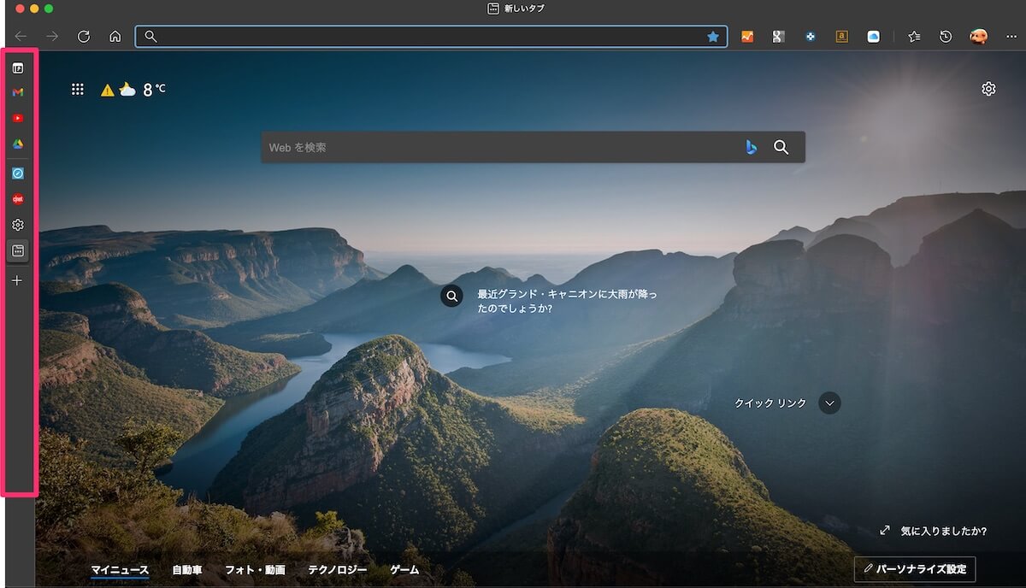Select the 自動車 tab

187,570
